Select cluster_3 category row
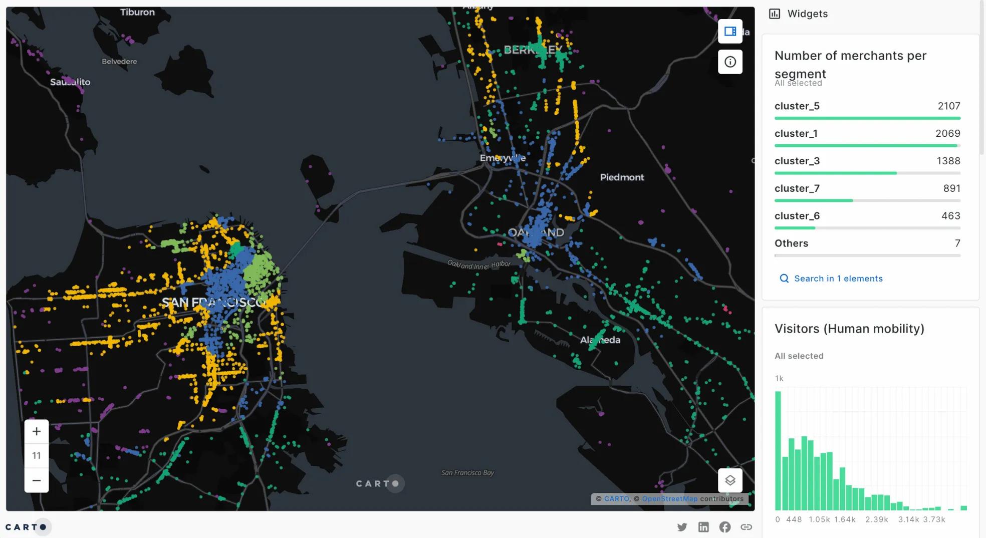 (x=867, y=162)
